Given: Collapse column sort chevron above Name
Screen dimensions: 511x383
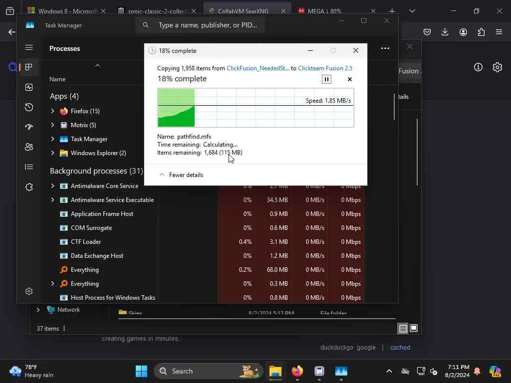Looking at the screenshot, I should click(x=97, y=65).
